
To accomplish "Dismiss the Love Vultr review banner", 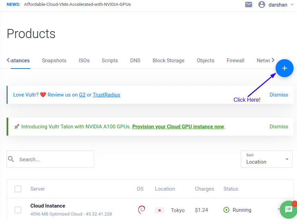I will (279, 95).
